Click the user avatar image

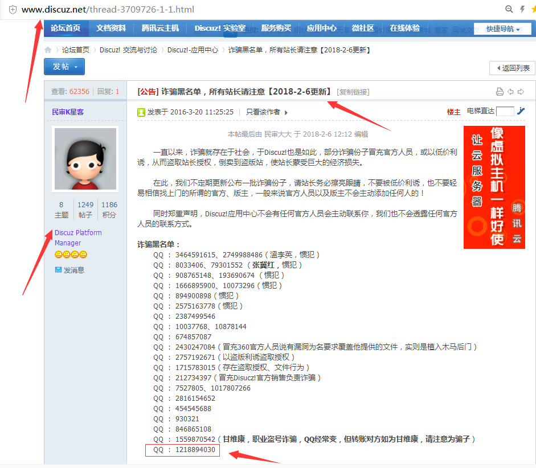point(85,159)
